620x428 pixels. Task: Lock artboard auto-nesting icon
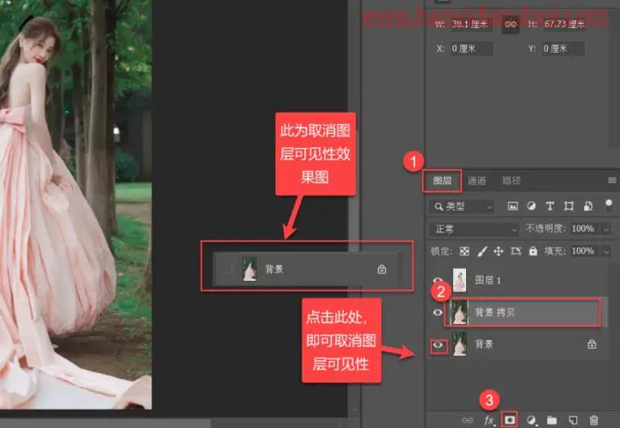[515, 251]
